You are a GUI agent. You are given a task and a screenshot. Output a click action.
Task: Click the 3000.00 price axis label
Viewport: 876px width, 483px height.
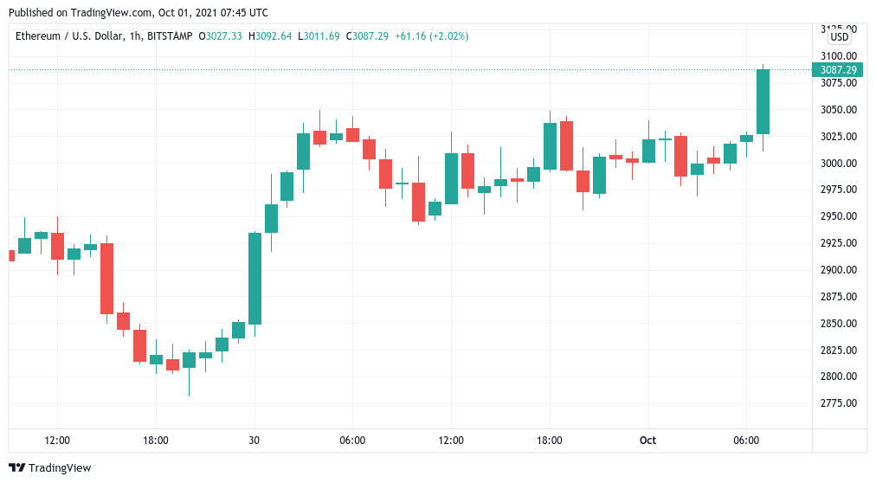837,164
